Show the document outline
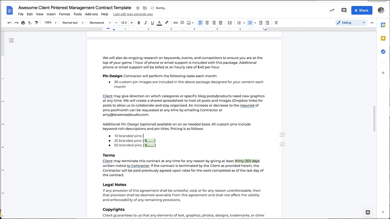 coord(11,41)
